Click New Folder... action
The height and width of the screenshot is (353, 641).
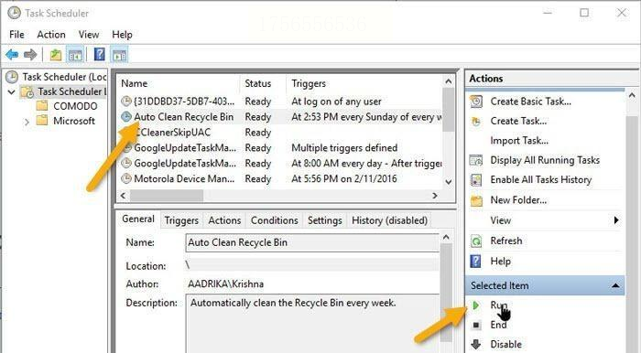518,200
